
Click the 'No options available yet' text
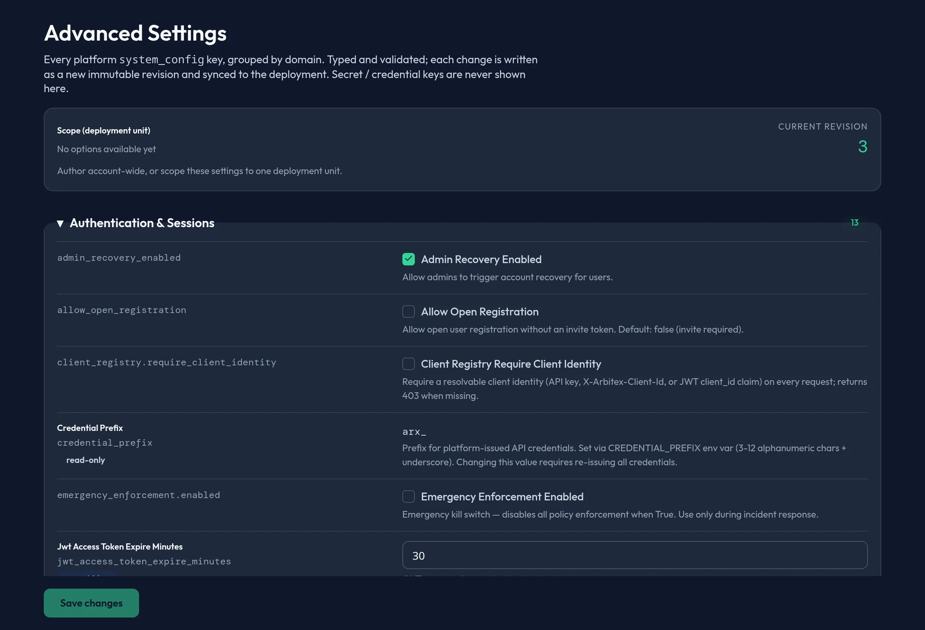coord(106,149)
